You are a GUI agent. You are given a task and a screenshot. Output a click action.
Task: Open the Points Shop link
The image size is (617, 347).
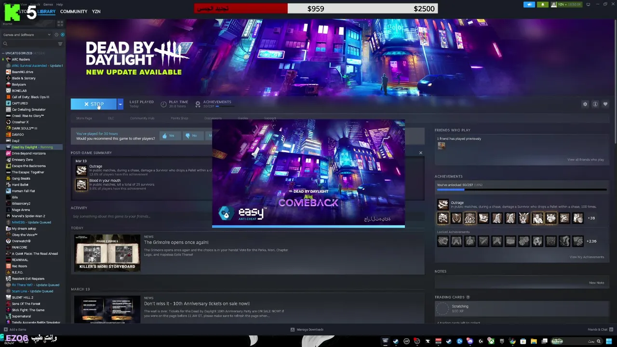tap(179, 118)
